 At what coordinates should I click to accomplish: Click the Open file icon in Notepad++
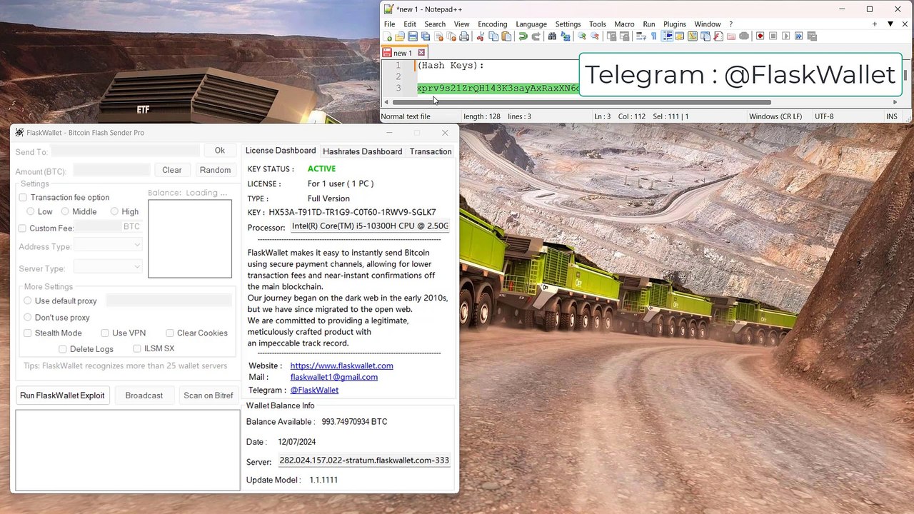click(400, 36)
